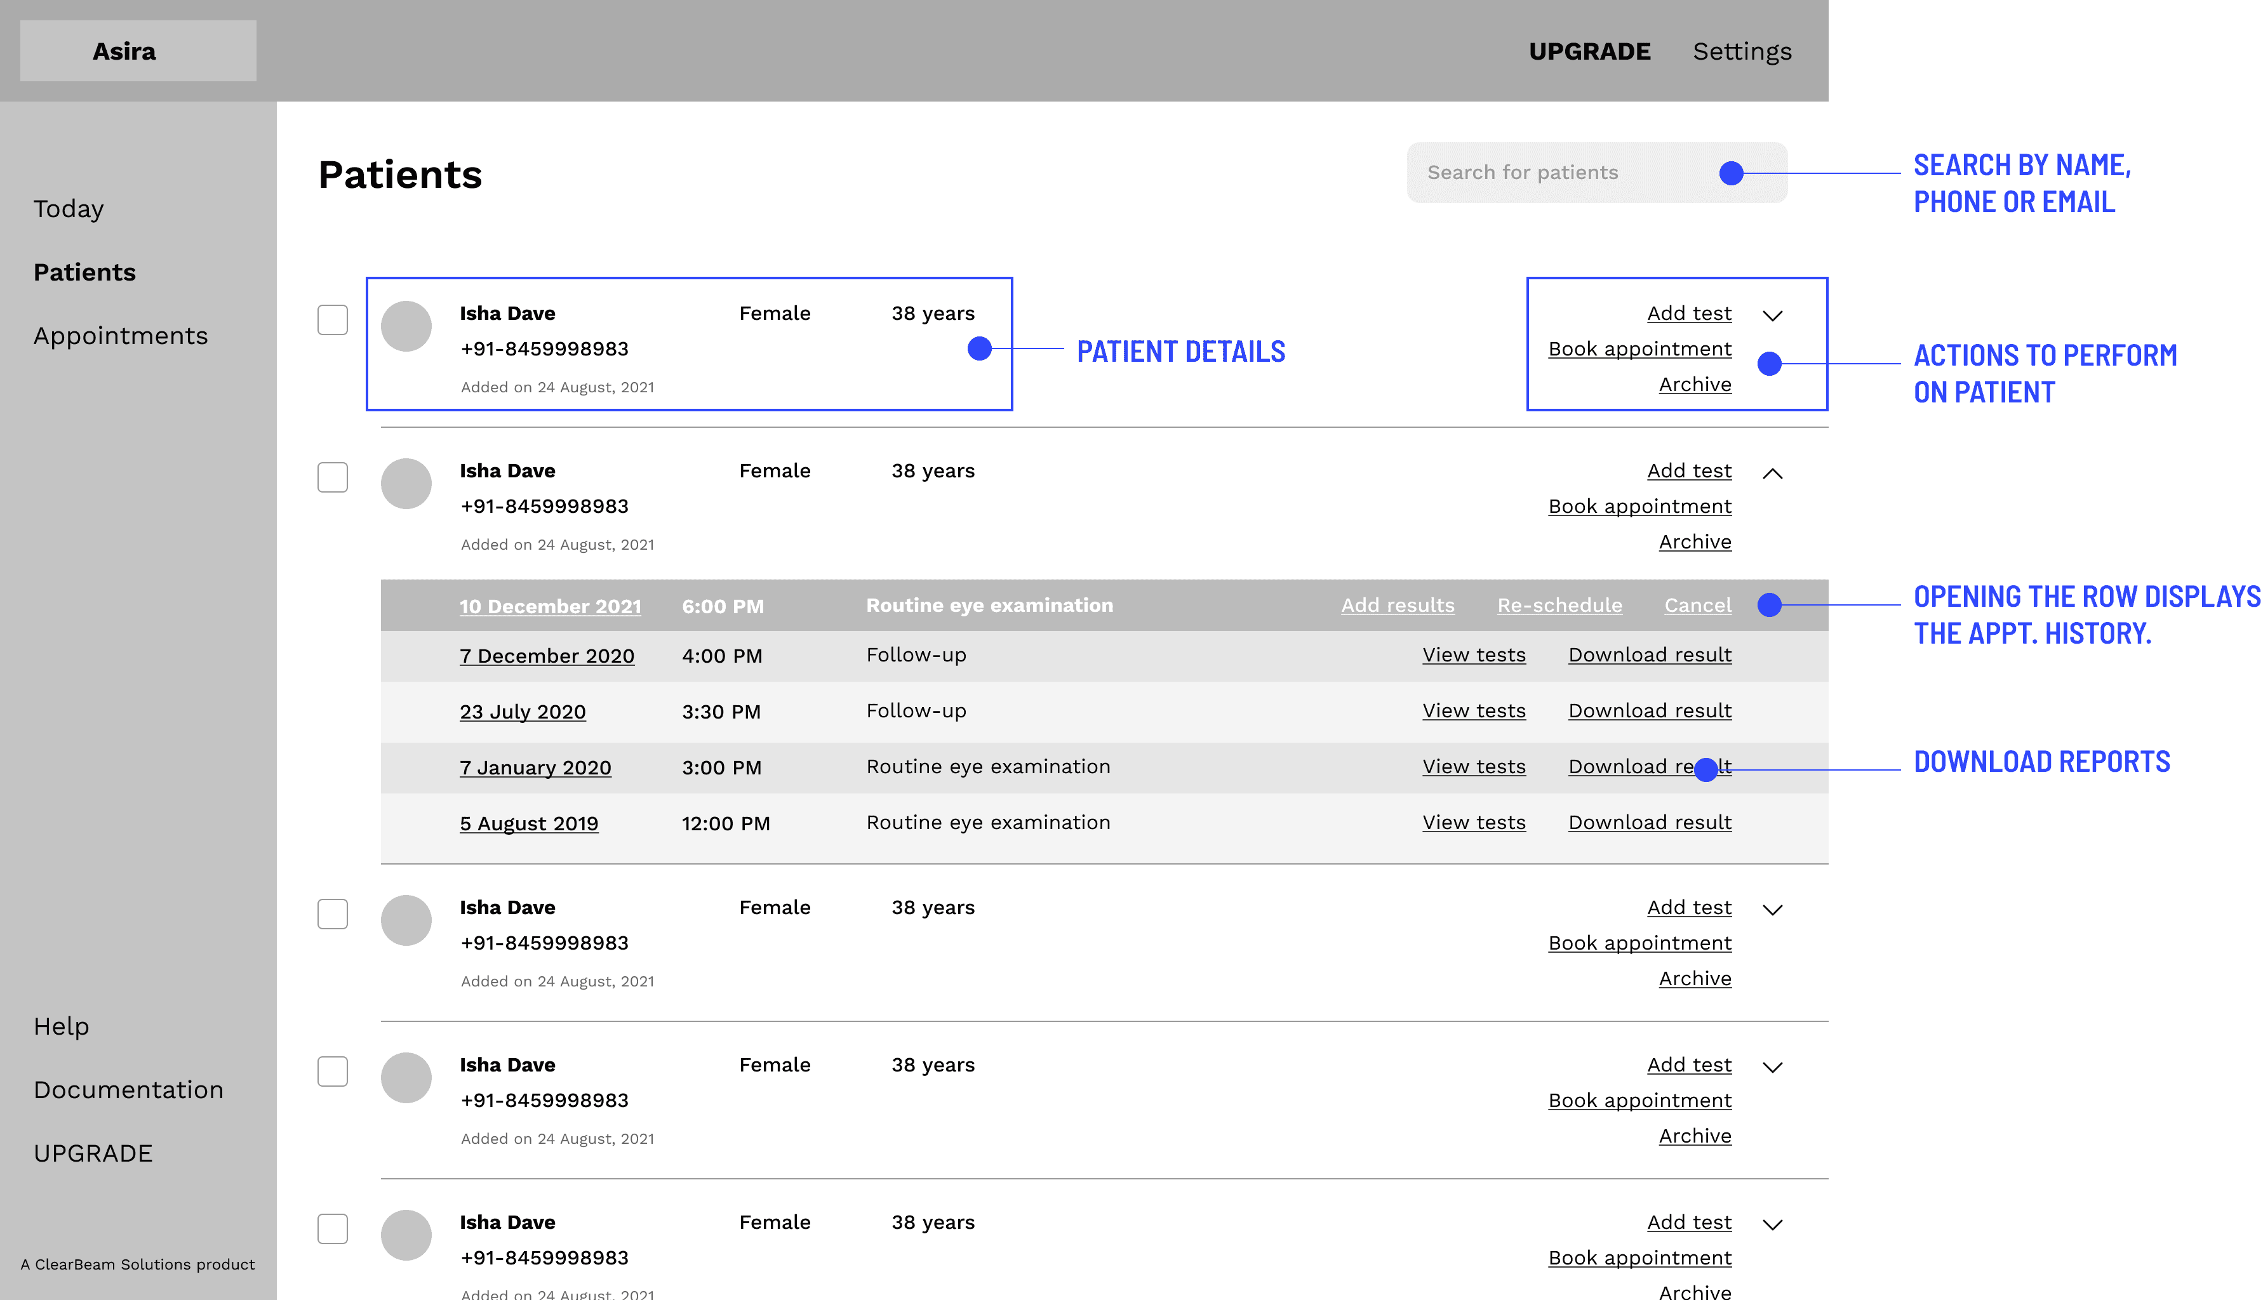Image resolution: width=2263 pixels, height=1300 pixels.
Task: Click the blue marker dot beside Patient Details
Action: point(978,348)
